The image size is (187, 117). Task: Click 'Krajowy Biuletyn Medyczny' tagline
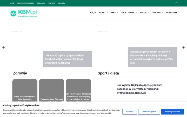[28, 16]
